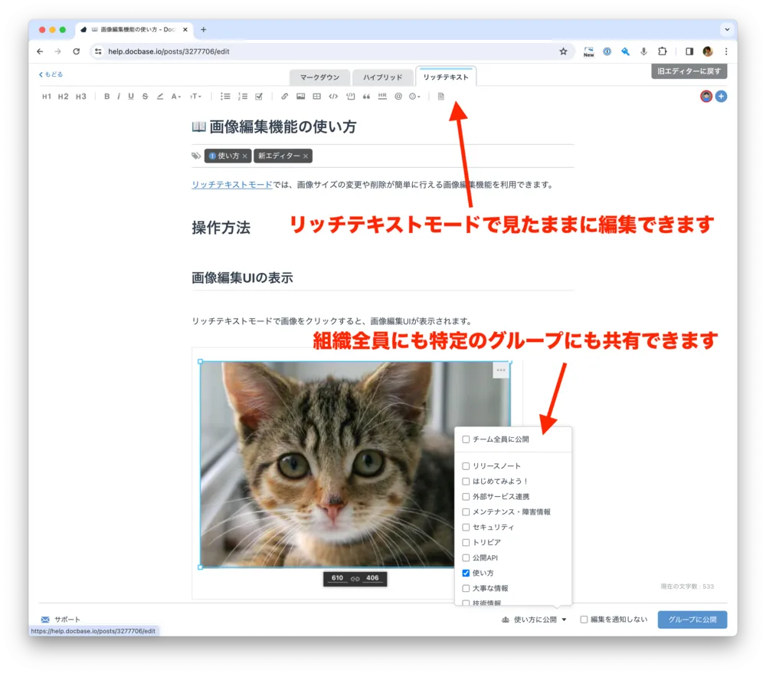
Task: Add a blockquote with the quote icon
Action: coord(366,97)
